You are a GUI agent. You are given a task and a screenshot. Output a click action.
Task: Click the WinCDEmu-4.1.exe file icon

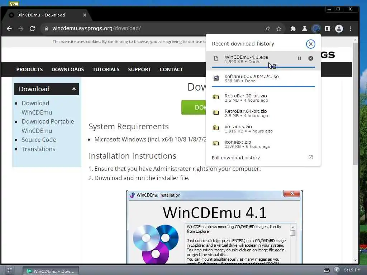click(216, 58)
